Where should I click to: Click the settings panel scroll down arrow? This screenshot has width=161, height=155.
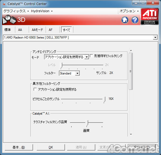coord(131,134)
